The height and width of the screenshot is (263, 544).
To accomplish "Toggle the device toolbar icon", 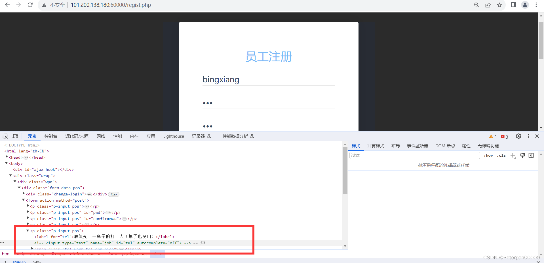I will [x=15, y=136].
